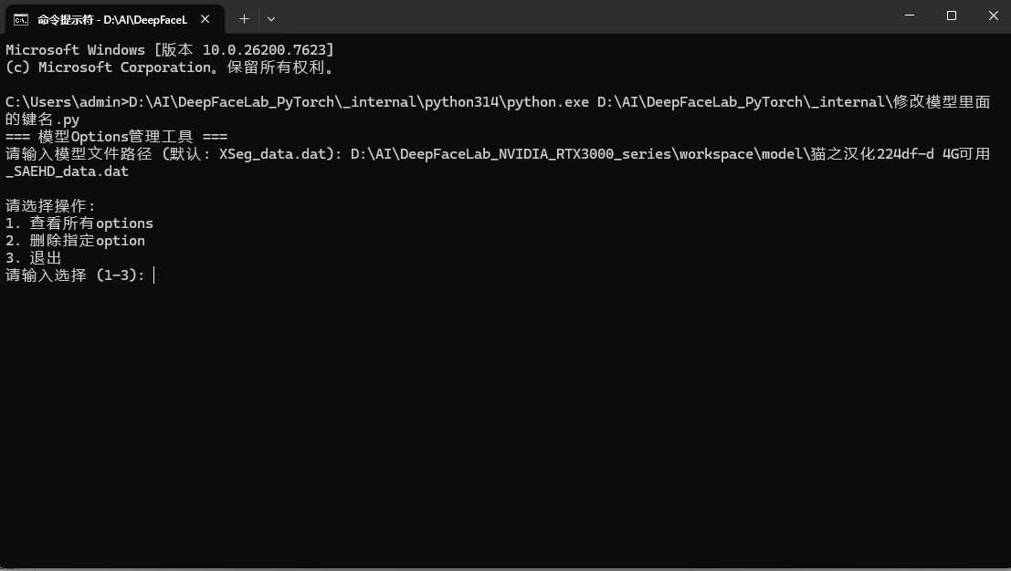
Task: Close the terminal window
Action: 992,16
